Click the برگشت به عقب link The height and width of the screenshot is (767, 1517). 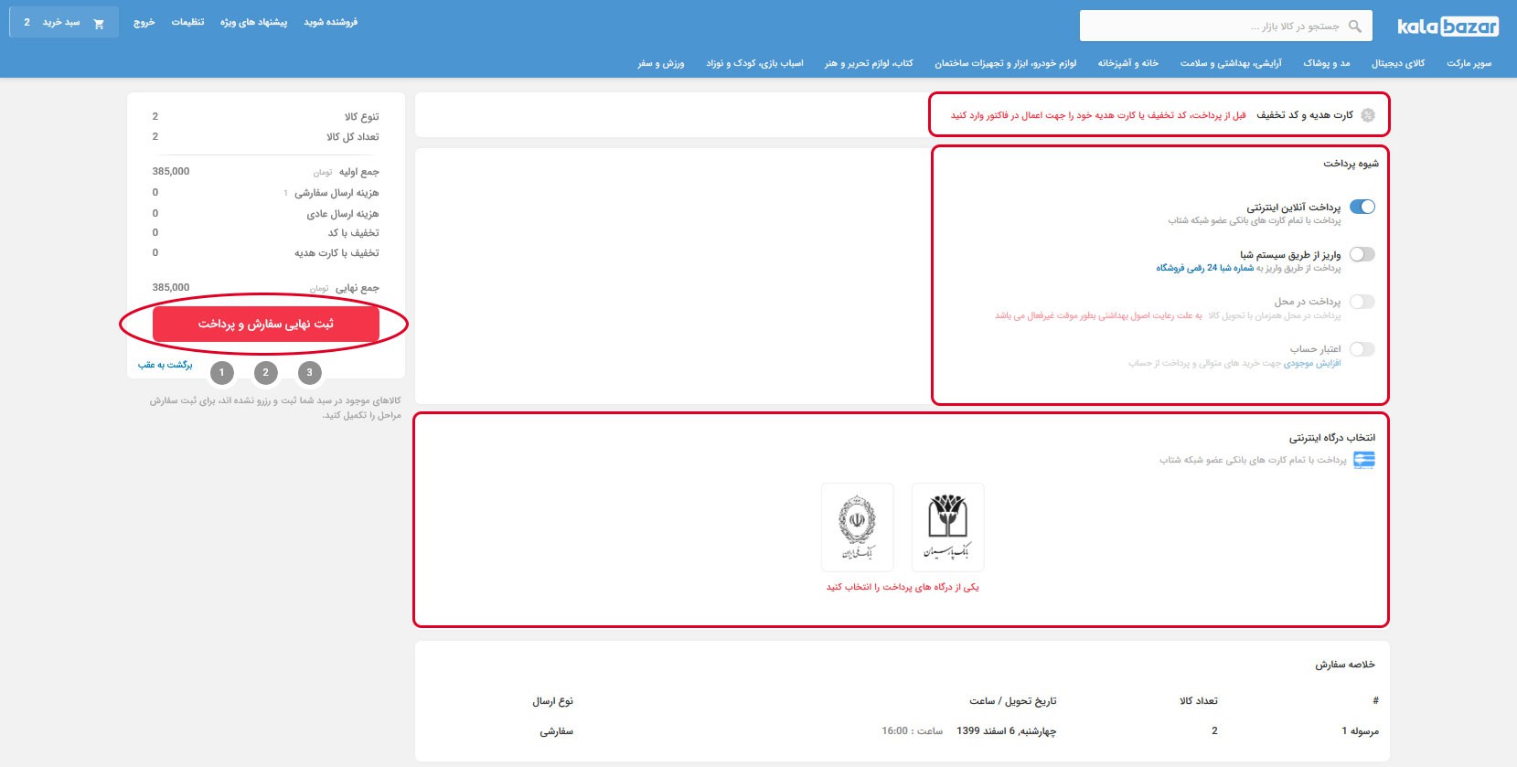[166, 365]
